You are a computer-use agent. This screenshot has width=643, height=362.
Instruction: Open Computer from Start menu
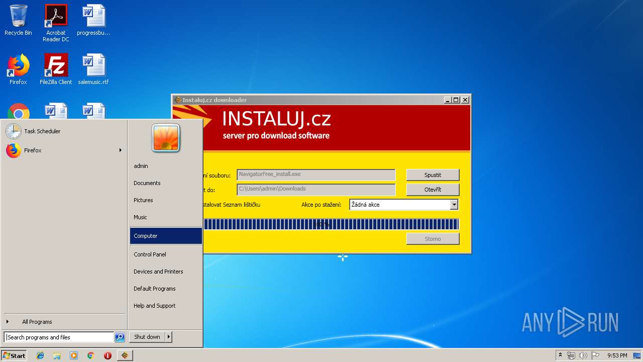pyautogui.click(x=166, y=236)
